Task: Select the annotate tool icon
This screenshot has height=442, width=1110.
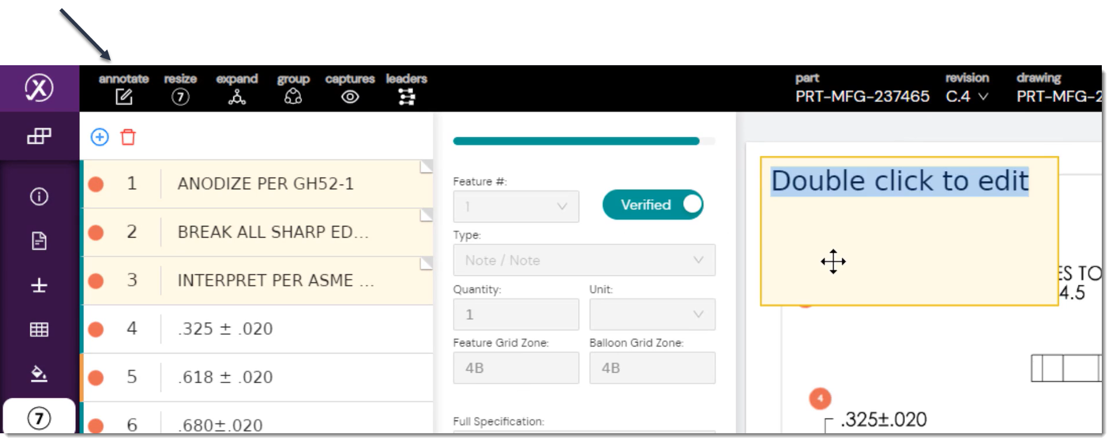Action: [124, 97]
